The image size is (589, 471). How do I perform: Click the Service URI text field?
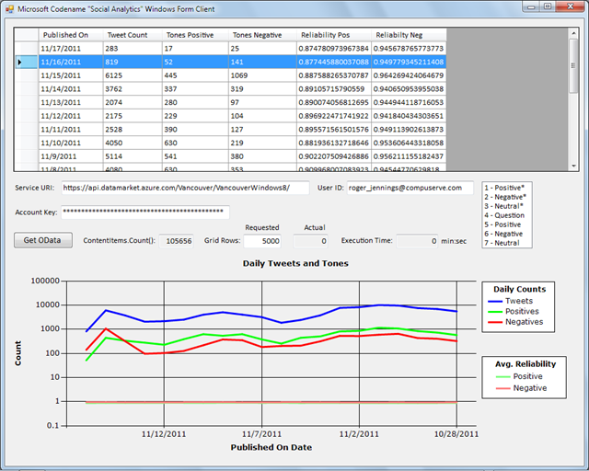tap(185, 188)
